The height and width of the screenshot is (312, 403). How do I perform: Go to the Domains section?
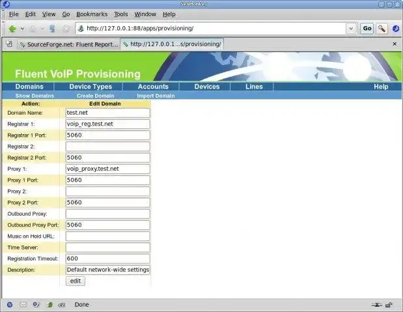(29, 87)
